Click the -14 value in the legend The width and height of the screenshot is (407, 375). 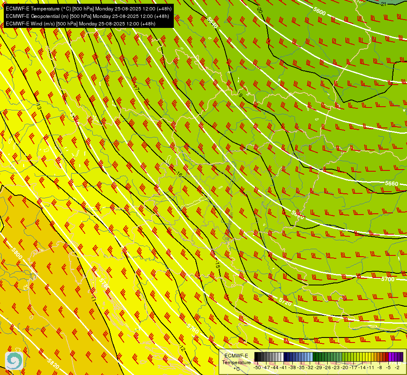click(x=362, y=367)
